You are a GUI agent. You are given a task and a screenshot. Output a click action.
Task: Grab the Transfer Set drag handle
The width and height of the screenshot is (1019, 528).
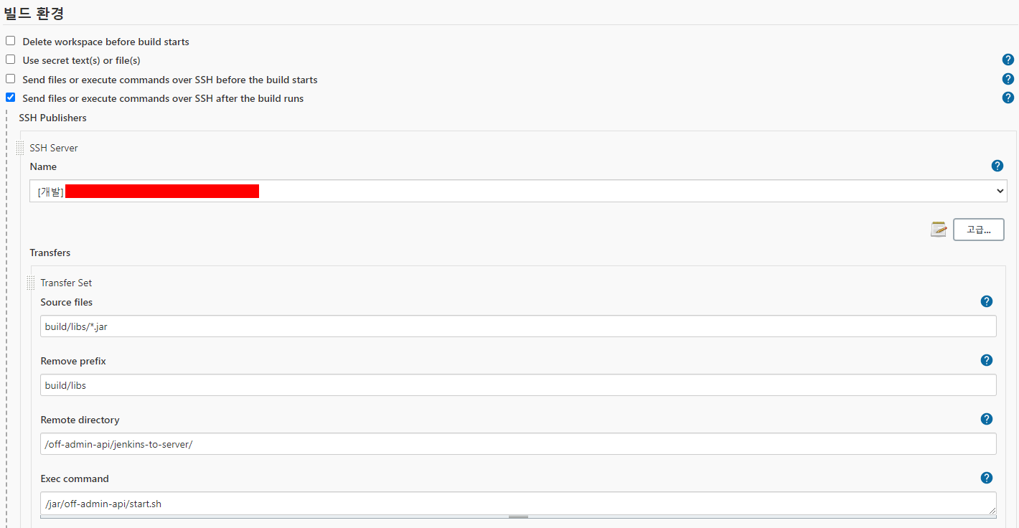pyautogui.click(x=31, y=283)
